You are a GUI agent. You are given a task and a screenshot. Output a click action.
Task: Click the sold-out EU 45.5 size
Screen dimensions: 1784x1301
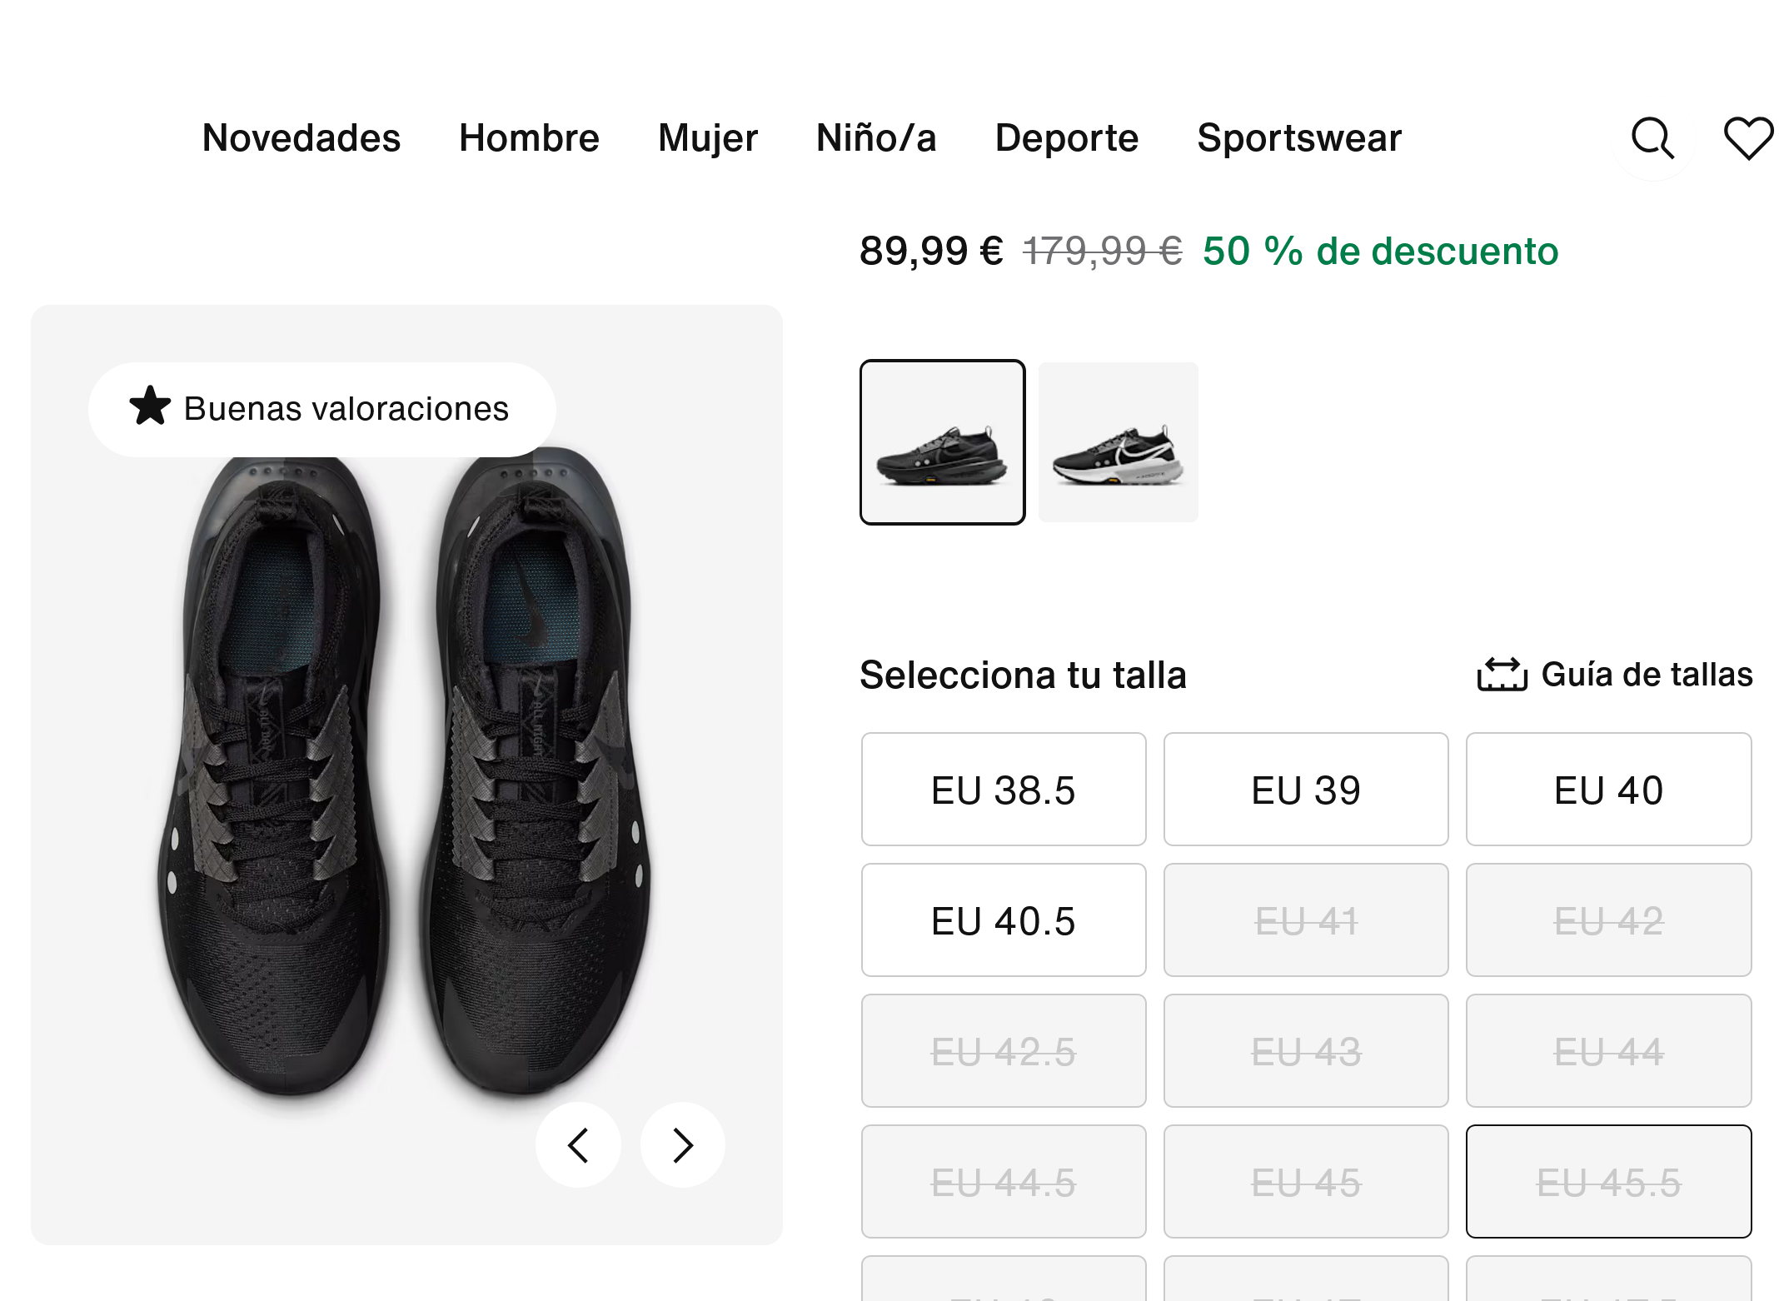(x=1608, y=1182)
